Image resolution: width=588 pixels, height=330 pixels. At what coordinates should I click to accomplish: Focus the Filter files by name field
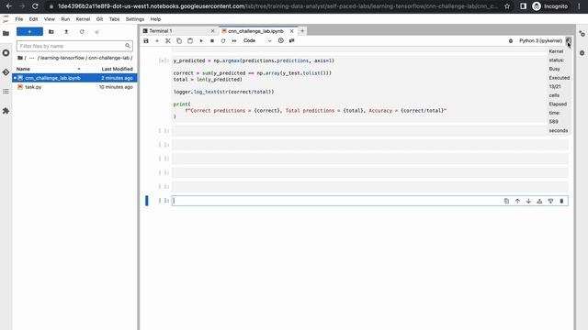tap(74, 46)
